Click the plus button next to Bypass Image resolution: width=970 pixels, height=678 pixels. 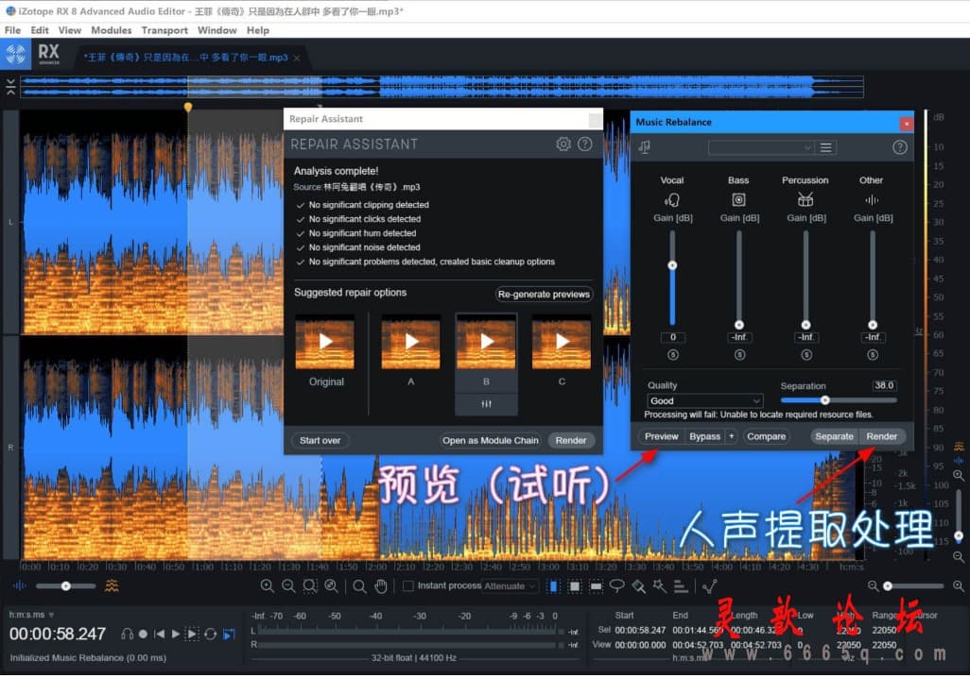coord(731,436)
